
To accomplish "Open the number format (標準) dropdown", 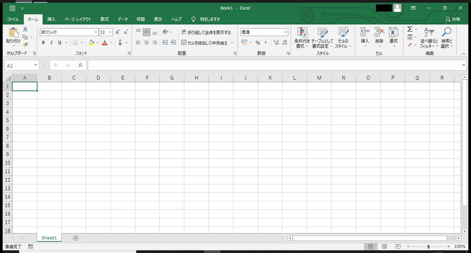I will [286, 32].
